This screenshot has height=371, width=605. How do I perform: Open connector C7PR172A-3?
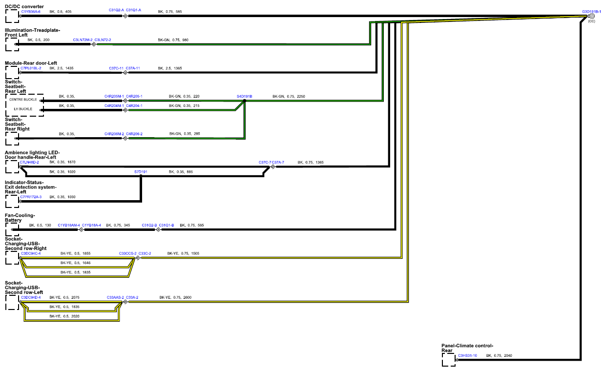31,197
